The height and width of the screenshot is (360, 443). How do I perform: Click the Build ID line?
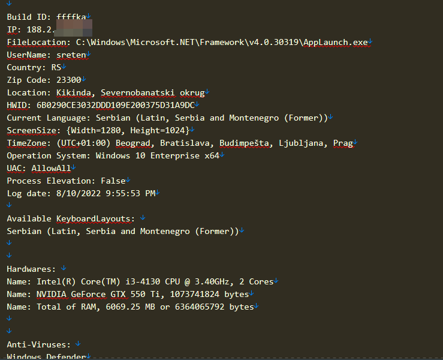(46, 17)
